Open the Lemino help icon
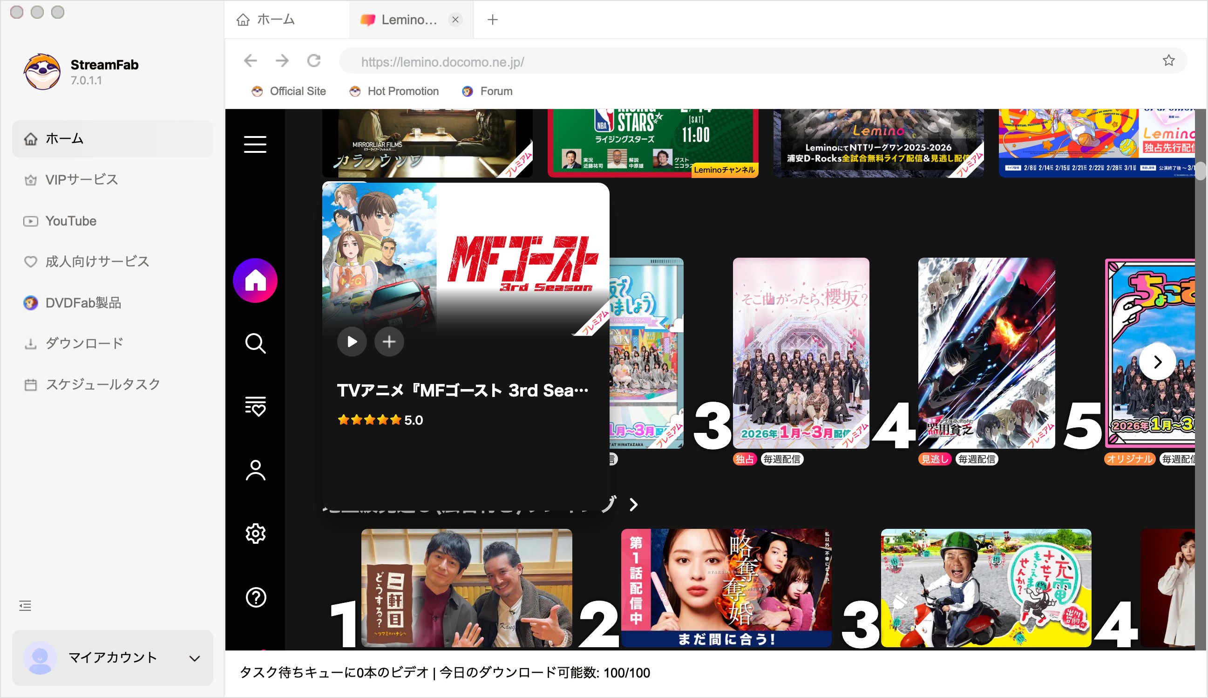Viewport: 1208px width, 698px height. coord(256,598)
